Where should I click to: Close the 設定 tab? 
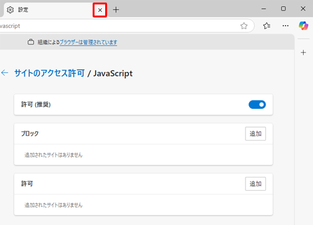100,10
